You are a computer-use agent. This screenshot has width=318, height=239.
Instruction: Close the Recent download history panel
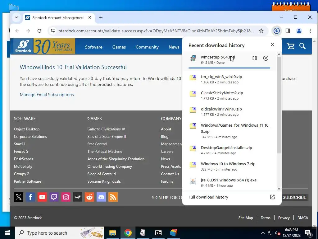(272, 45)
